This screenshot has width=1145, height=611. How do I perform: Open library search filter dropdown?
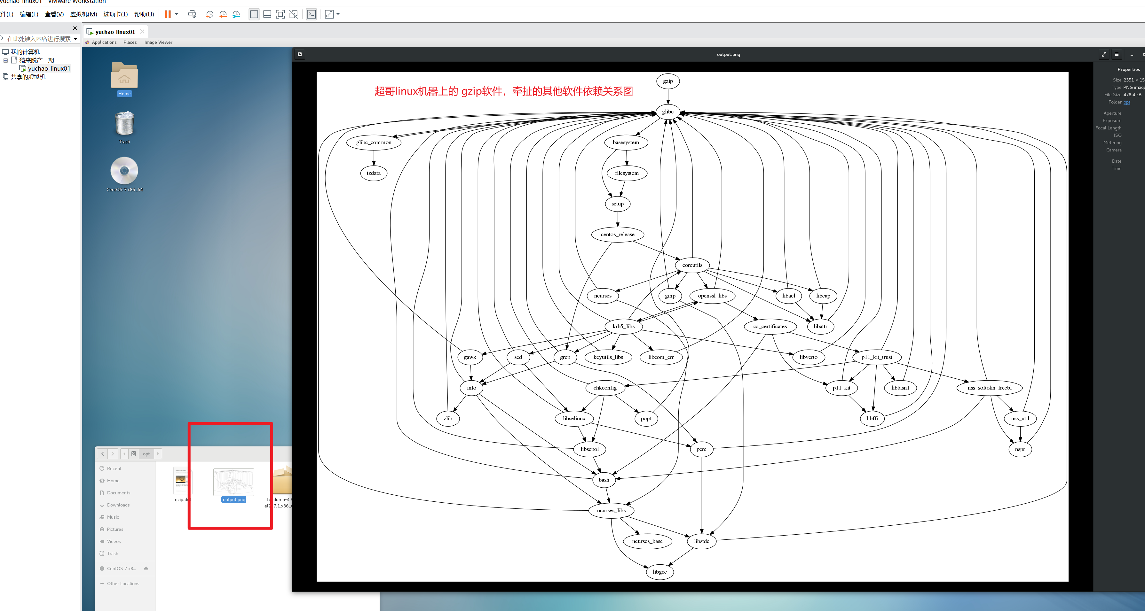[x=75, y=39]
